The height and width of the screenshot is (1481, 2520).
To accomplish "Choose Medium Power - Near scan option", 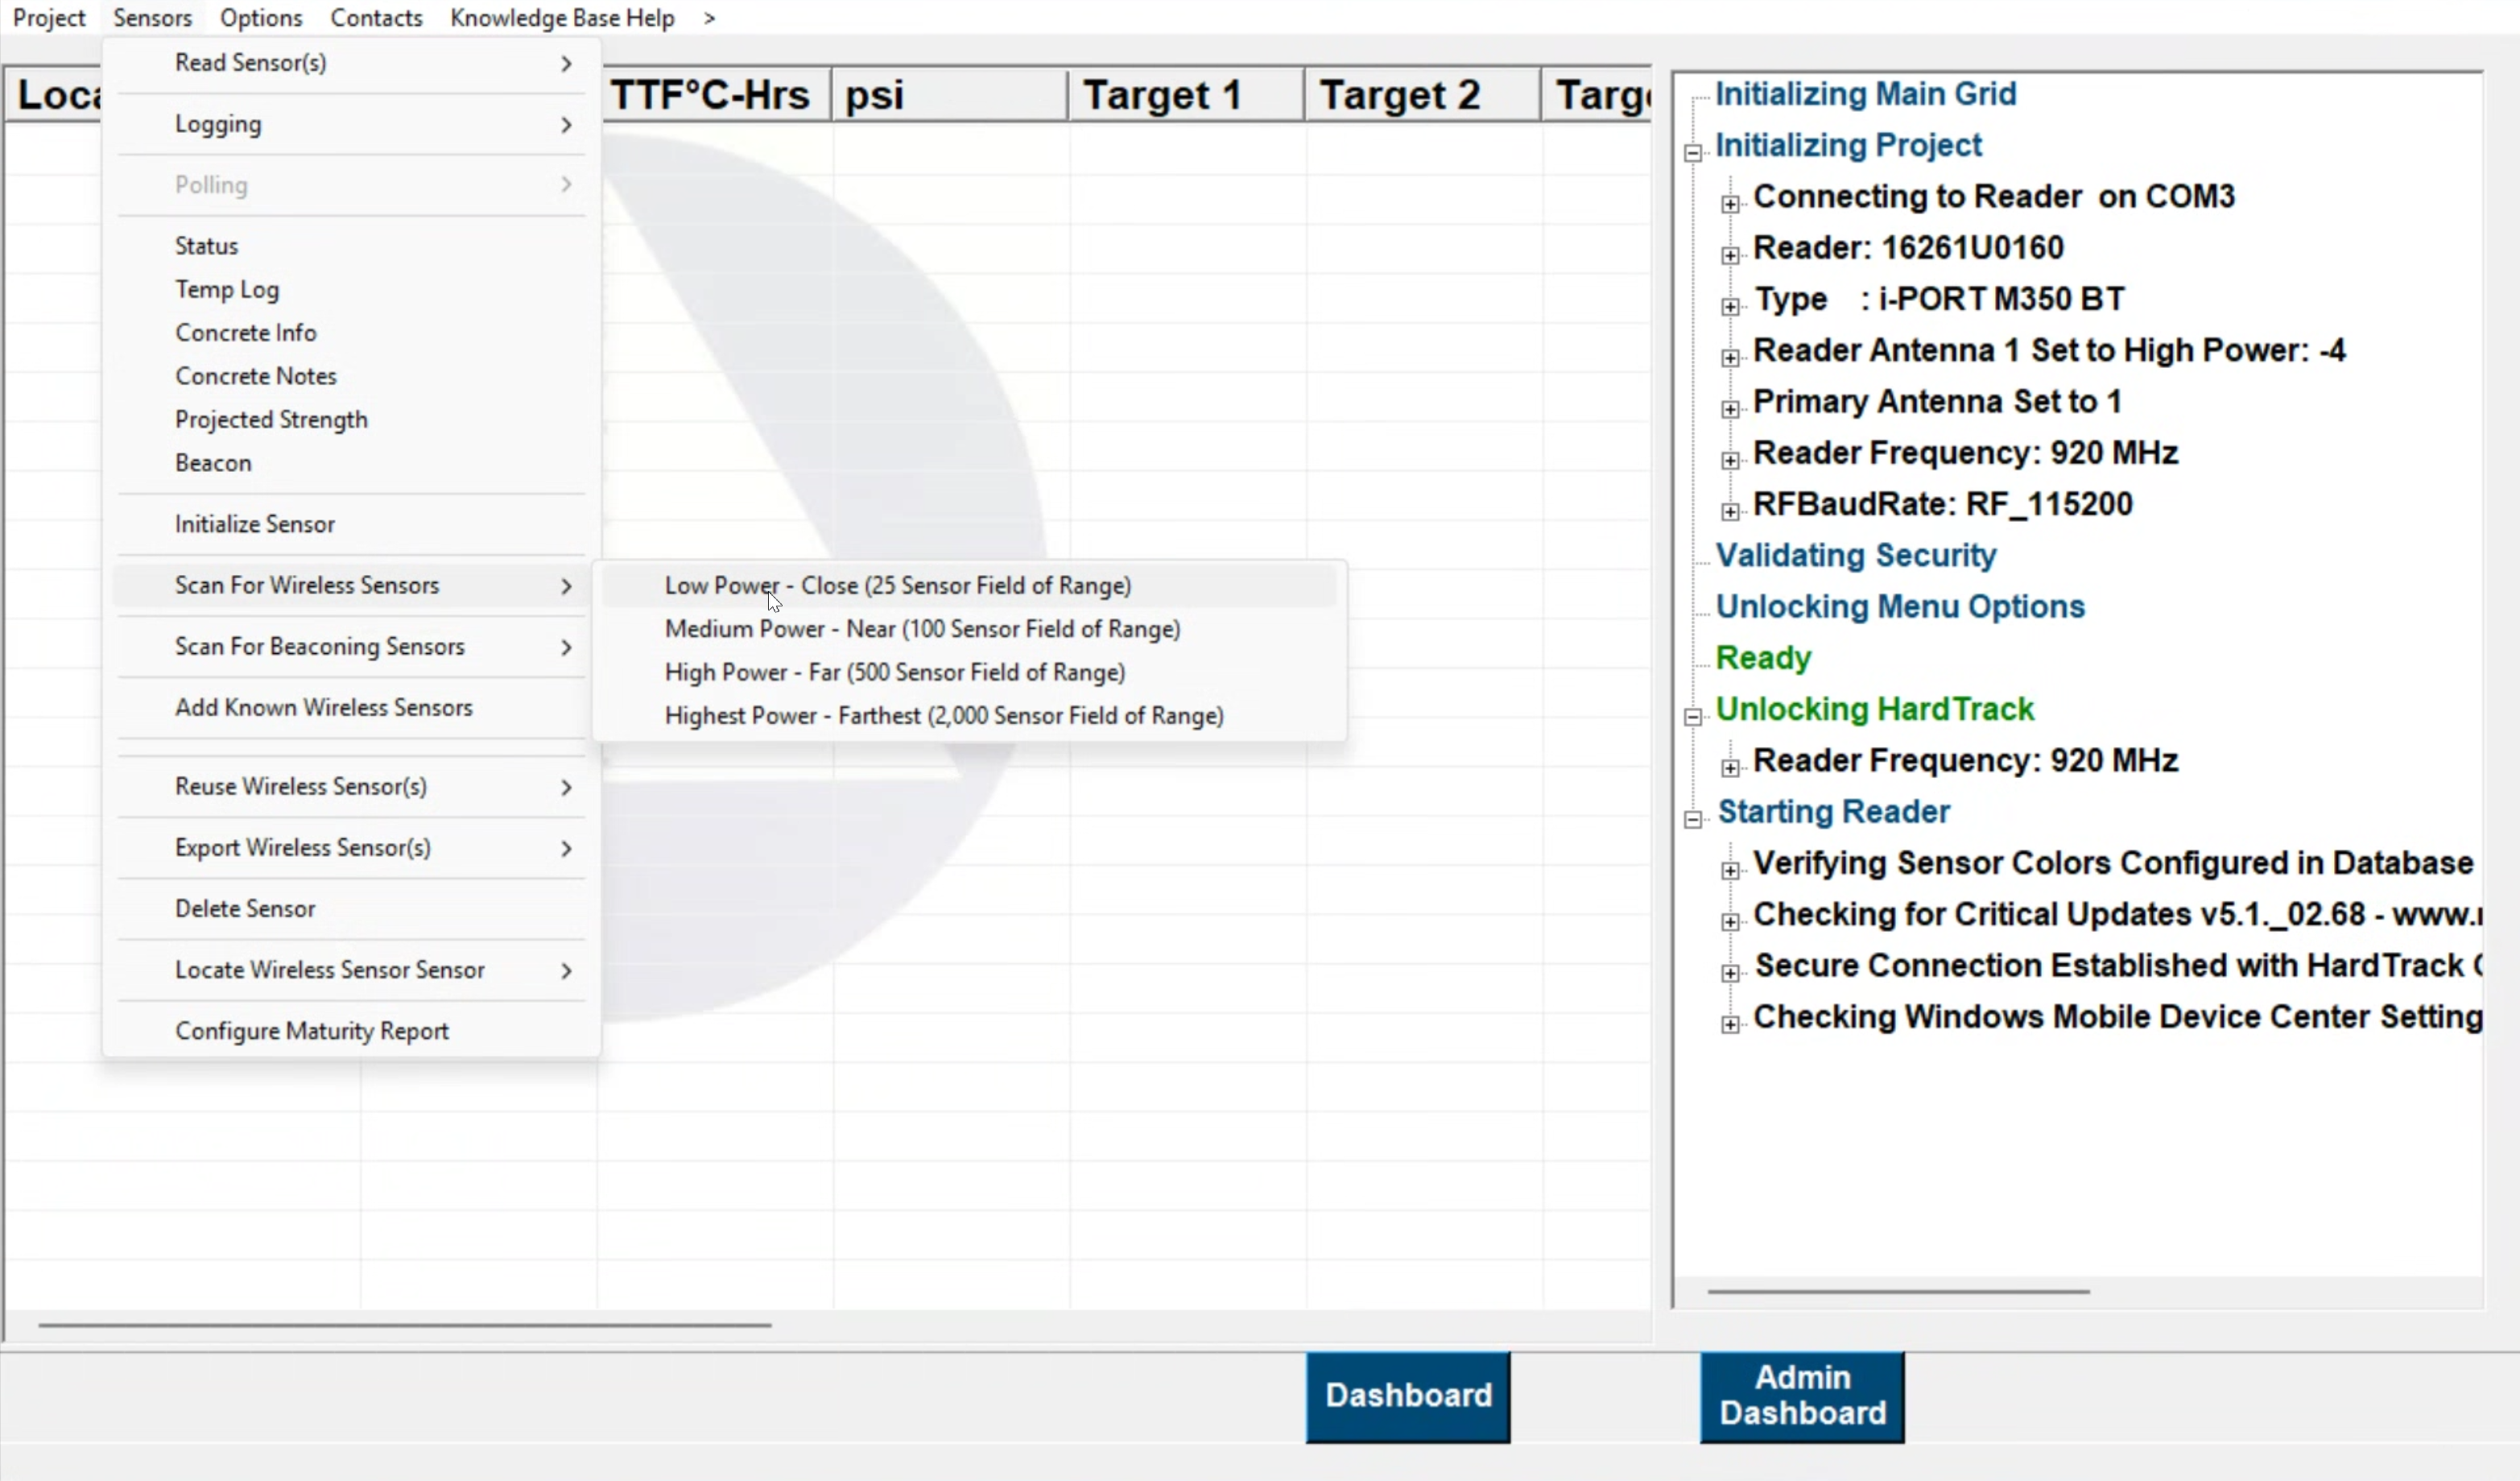I will click(x=922, y=629).
